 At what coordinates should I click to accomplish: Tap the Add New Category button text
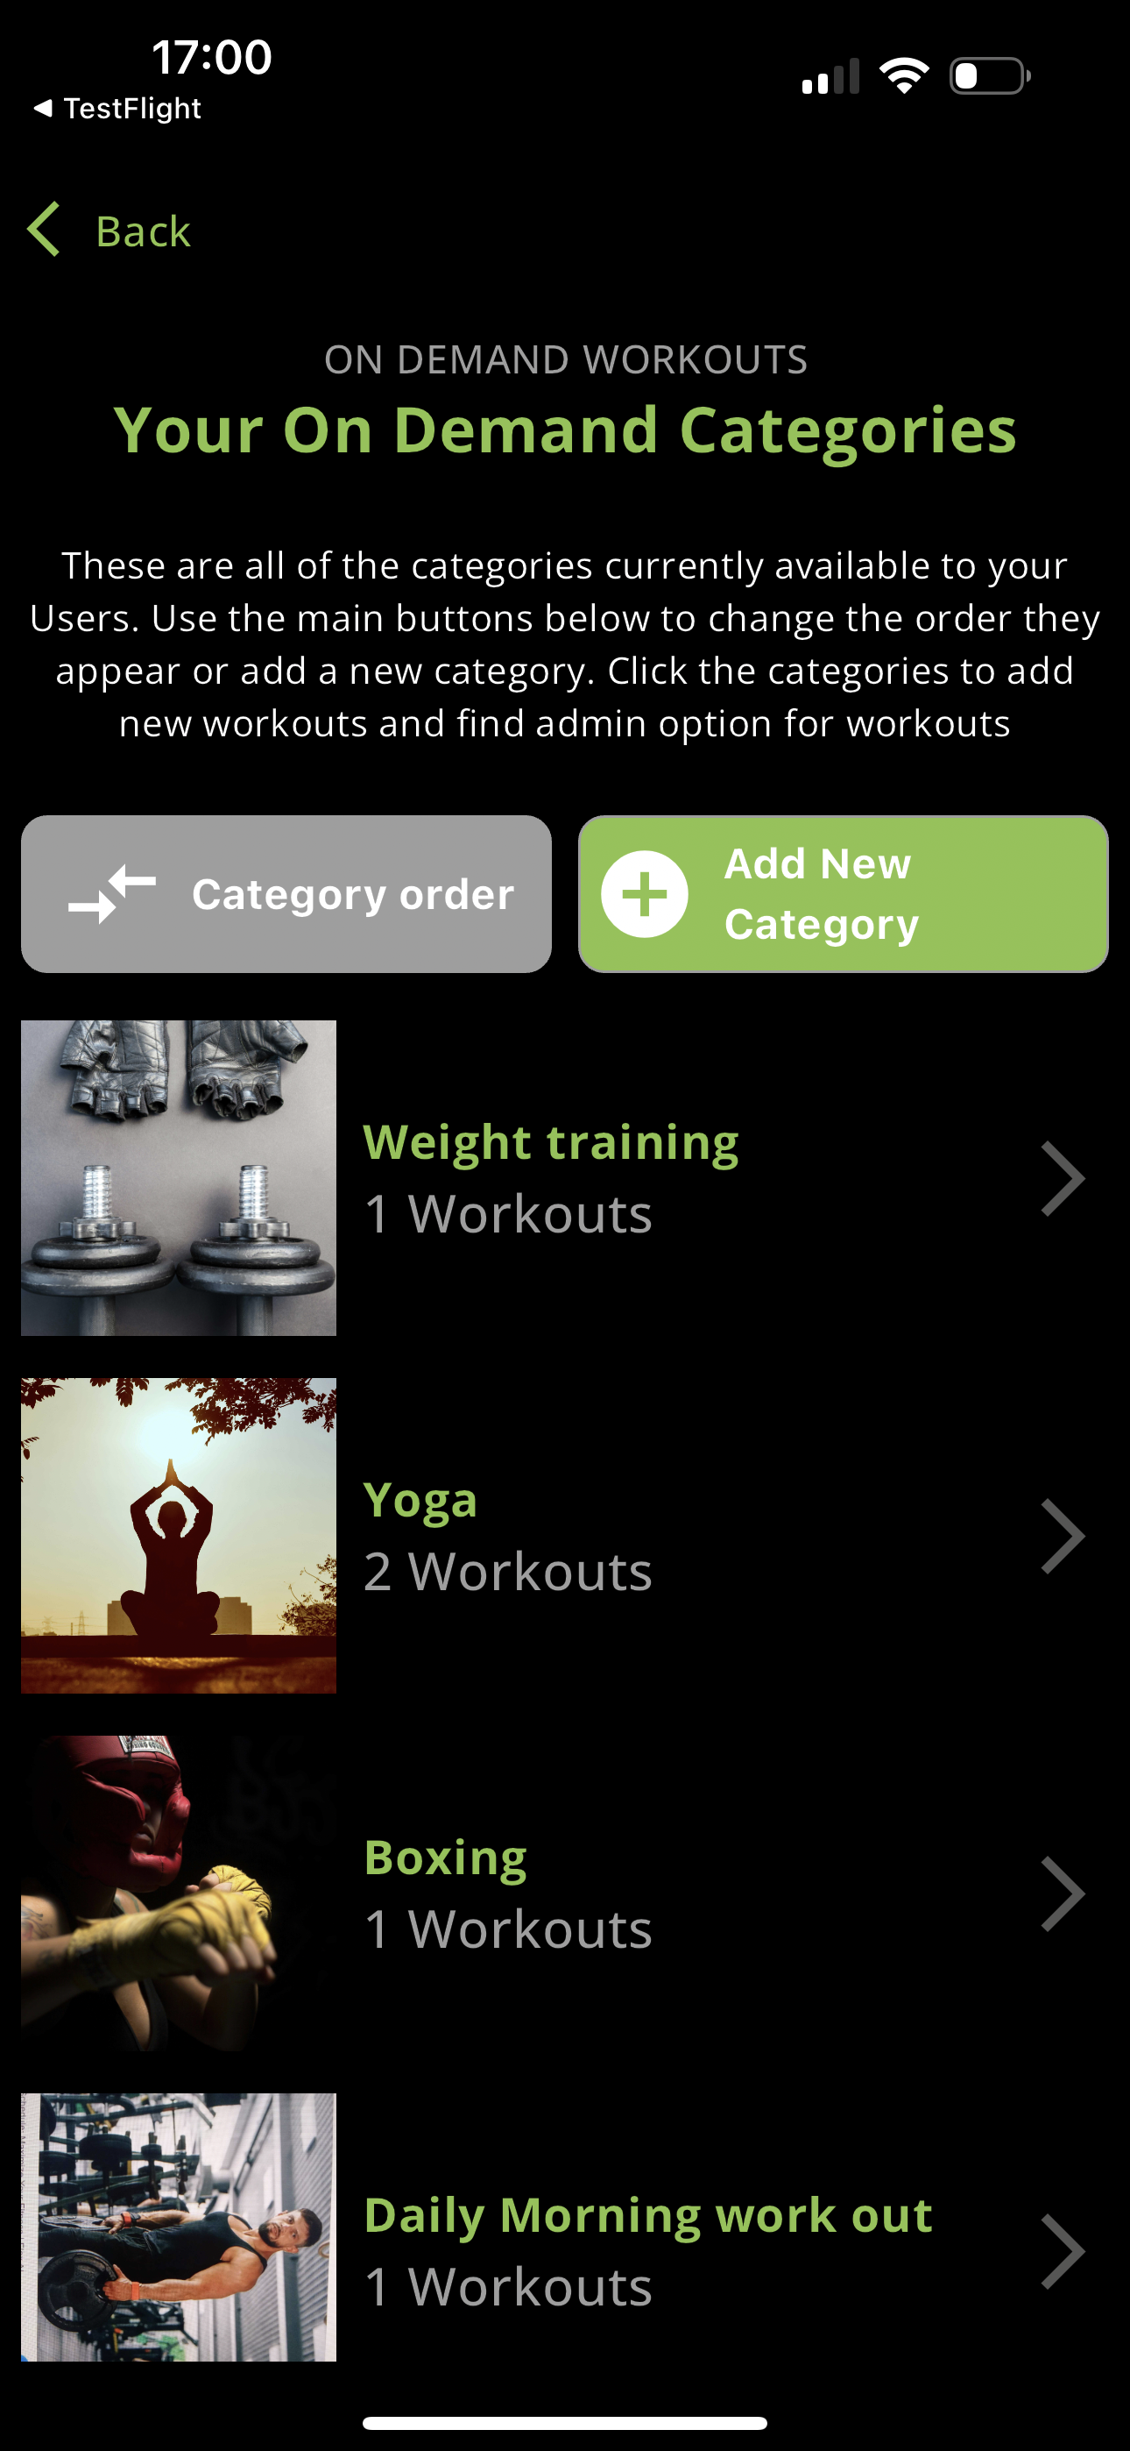822,894
